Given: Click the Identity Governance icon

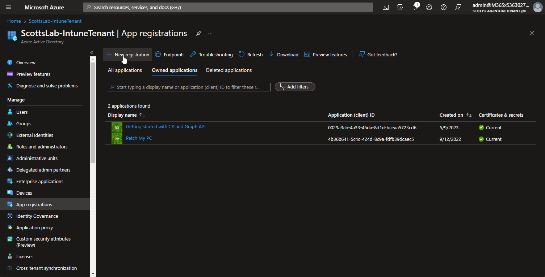Looking at the screenshot, I should click(x=10, y=216).
